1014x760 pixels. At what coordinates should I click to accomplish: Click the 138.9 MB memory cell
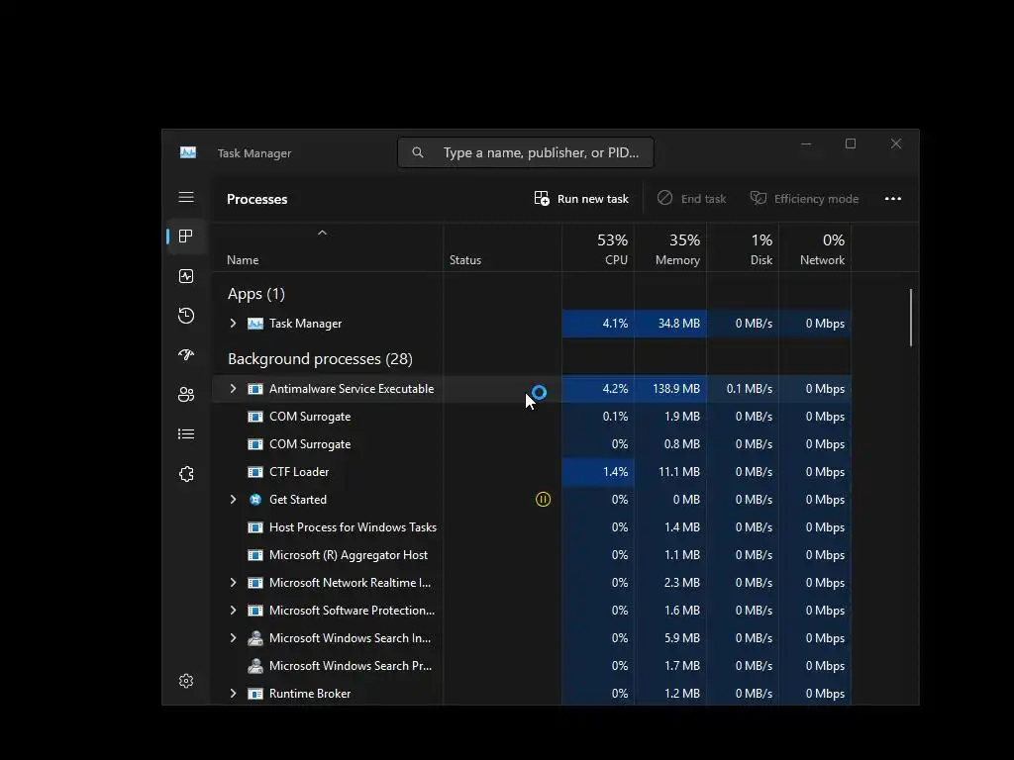tap(670, 389)
